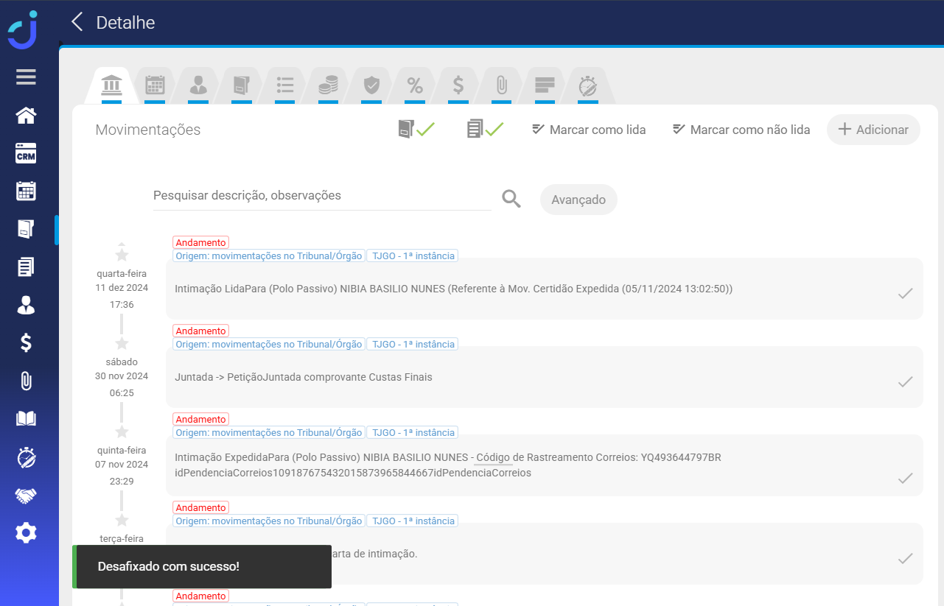Image resolution: width=944 pixels, height=606 pixels.
Task: Switch to the calendar tab
Action: pos(155,85)
